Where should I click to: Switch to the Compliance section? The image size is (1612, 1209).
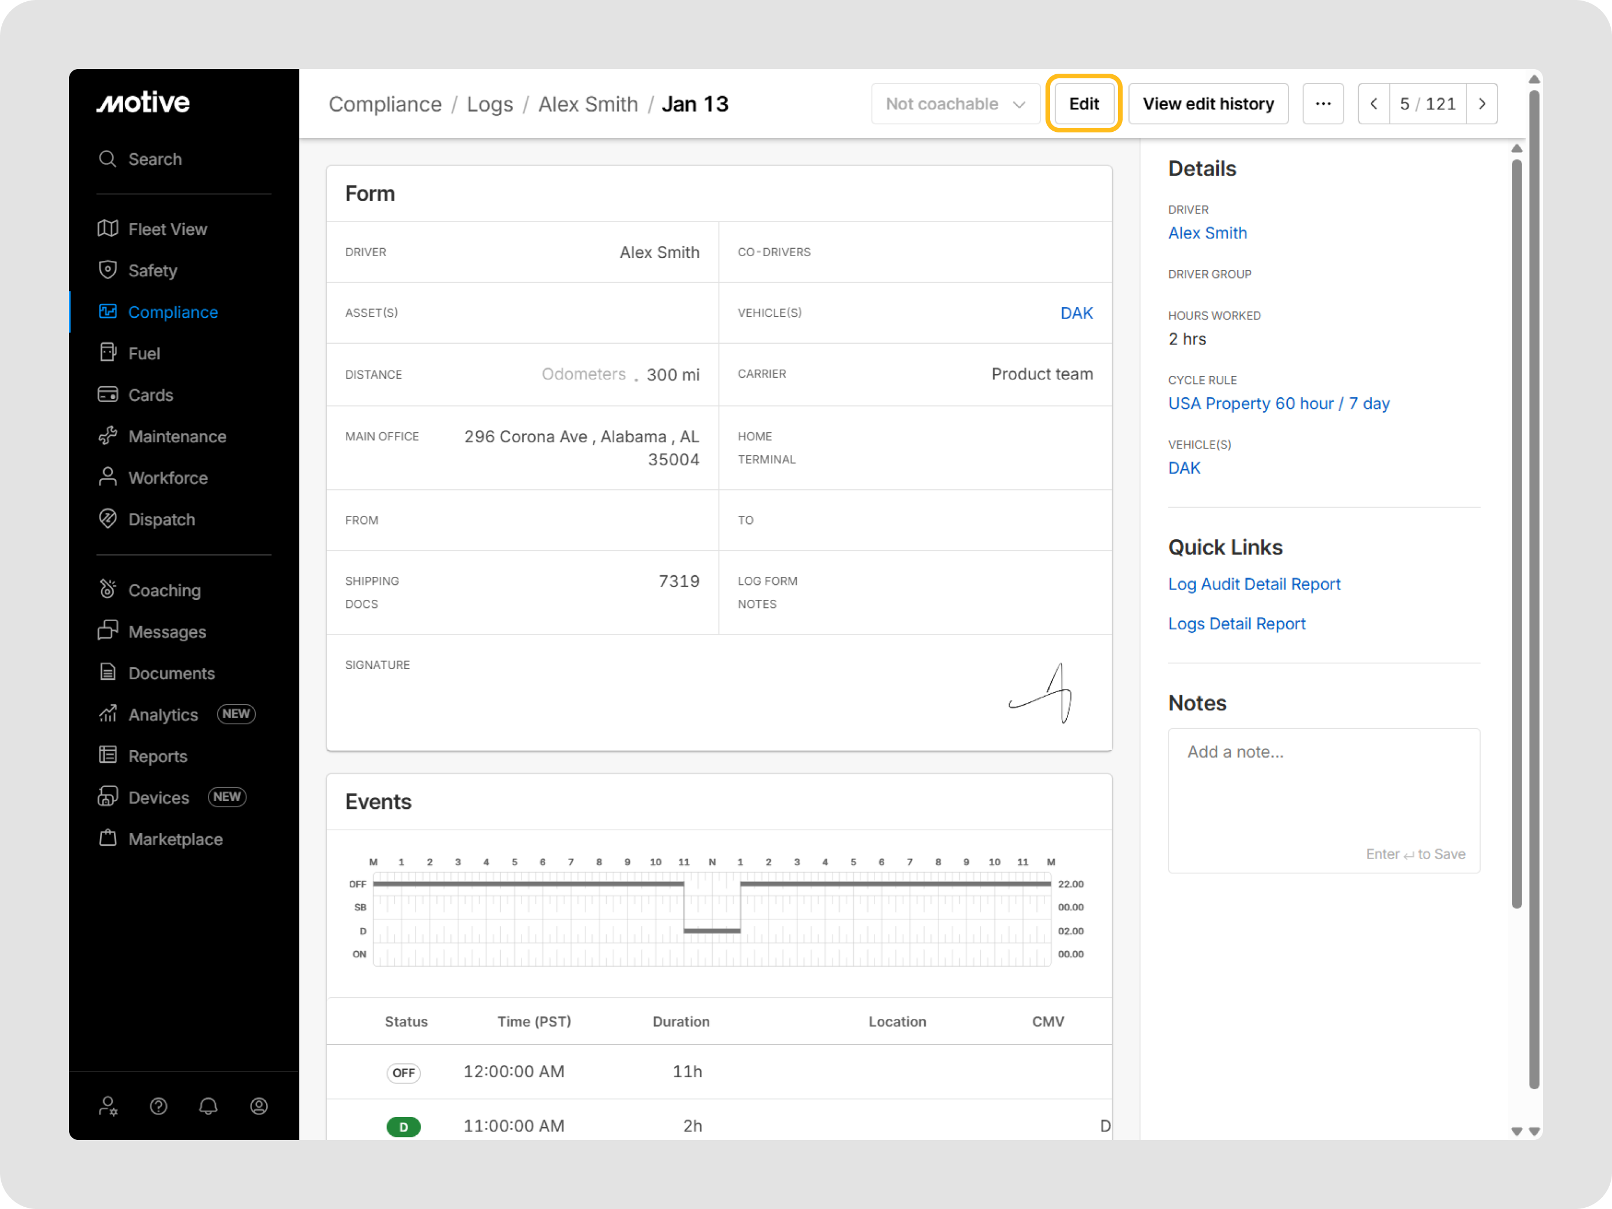tap(173, 312)
